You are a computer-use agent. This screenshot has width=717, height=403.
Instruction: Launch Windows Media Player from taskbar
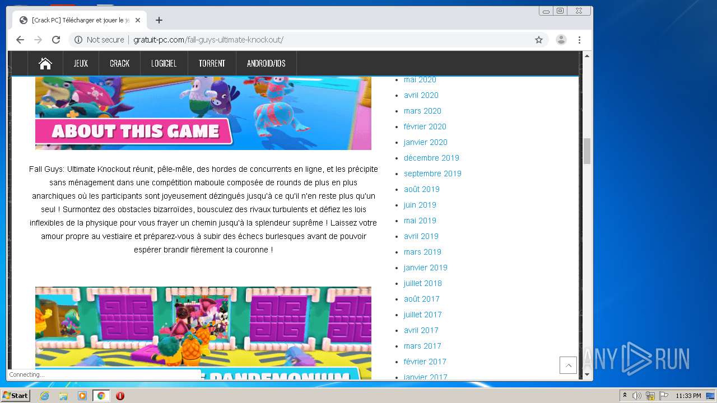pos(82,396)
